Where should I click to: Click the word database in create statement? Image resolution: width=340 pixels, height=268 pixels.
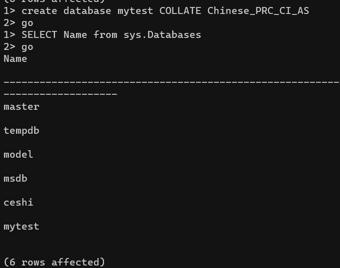[x=87, y=11]
